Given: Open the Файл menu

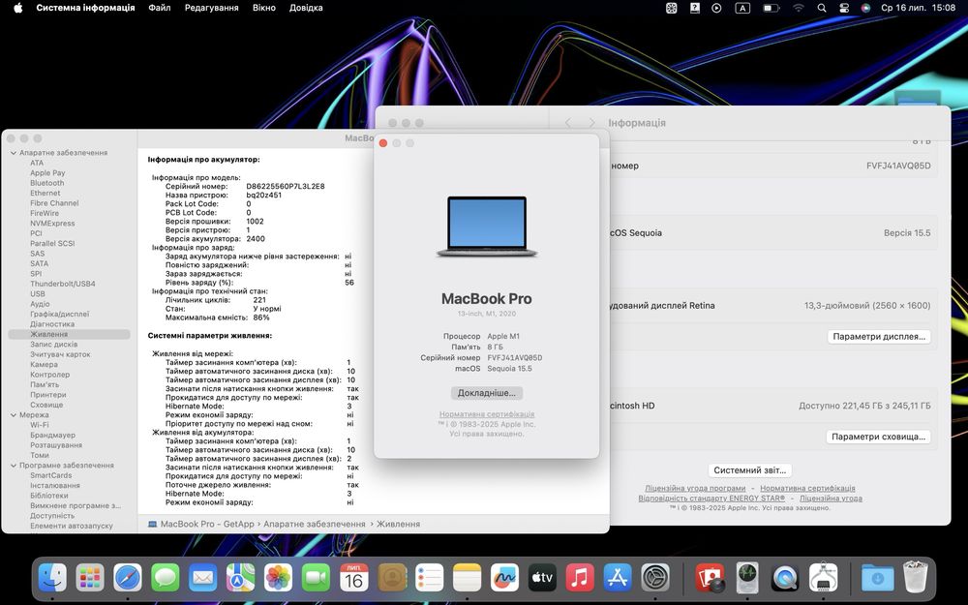Looking at the screenshot, I should [160, 8].
